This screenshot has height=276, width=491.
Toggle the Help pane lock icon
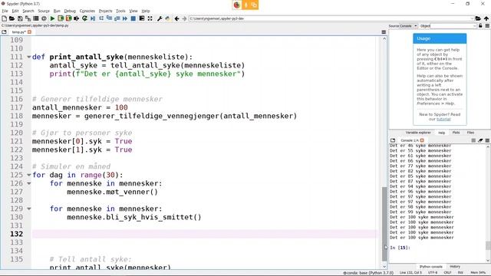click(x=480, y=25)
